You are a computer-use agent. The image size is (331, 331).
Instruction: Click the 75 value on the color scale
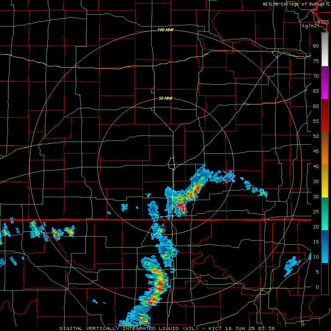[x=316, y=61]
